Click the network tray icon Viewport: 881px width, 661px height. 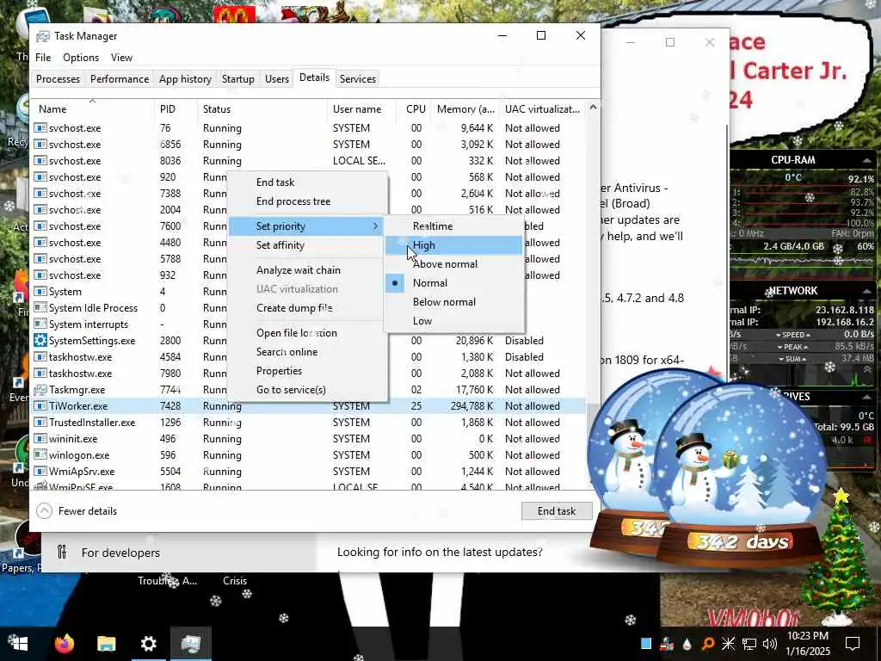coord(749,644)
